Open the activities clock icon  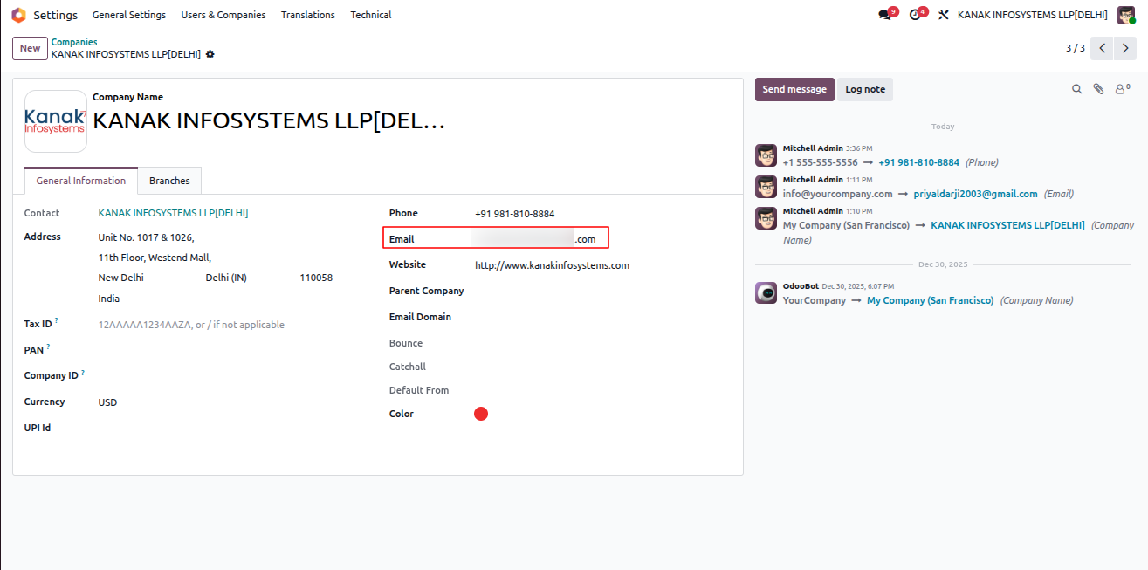click(916, 15)
